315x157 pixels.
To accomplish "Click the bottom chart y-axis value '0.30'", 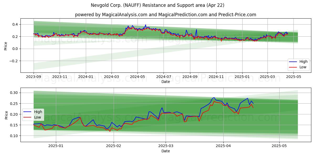I will pos(14,93).
